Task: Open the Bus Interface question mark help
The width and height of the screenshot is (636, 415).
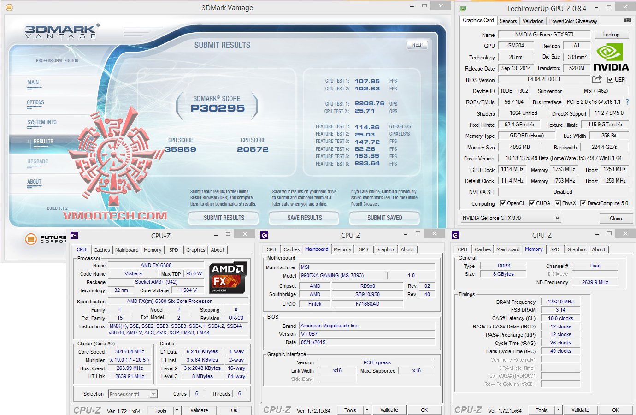Action: (x=627, y=102)
